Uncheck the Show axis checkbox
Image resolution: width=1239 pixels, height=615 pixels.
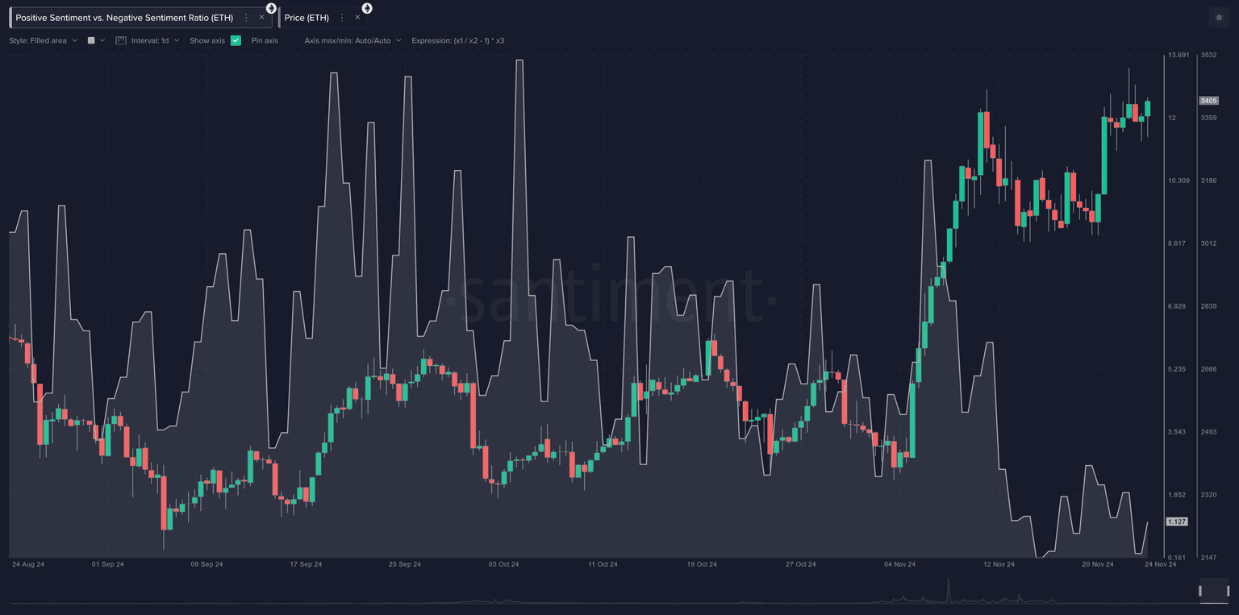pyautogui.click(x=236, y=40)
